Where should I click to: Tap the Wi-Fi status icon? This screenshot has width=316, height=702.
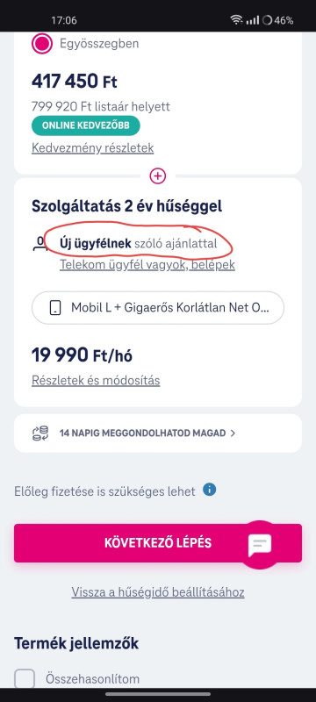pos(236,20)
